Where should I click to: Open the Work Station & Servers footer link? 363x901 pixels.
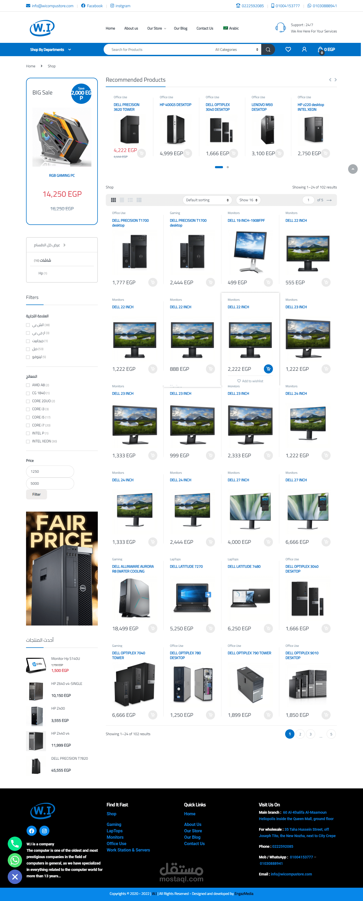pyautogui.click(x=128, y=850)
